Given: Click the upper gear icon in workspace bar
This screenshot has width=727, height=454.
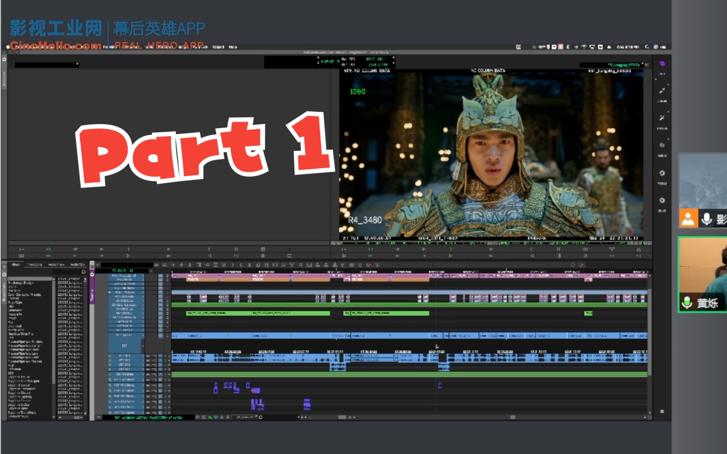Looking at the screenshot, I should [x=662, y=173].
